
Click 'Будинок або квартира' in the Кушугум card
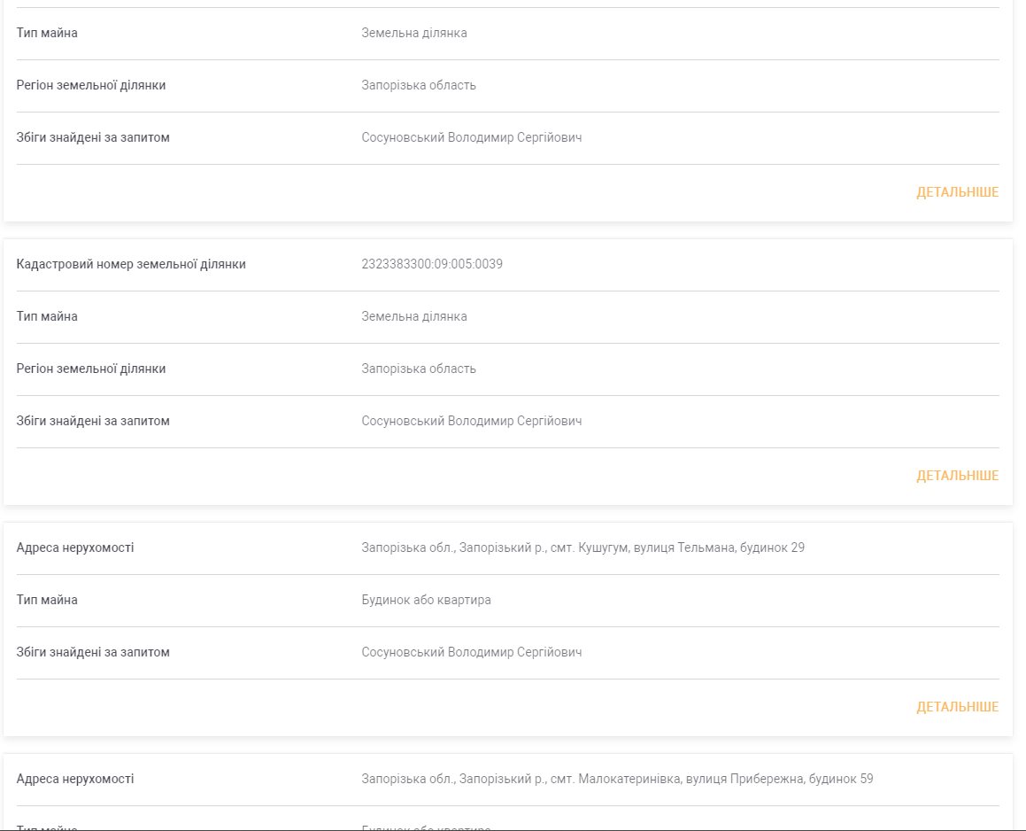tap(426, 600)
